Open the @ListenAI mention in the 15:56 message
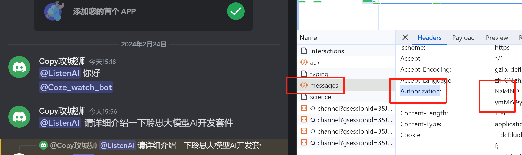522x155 pixels. pyautogui.click(x=60, y=123)
